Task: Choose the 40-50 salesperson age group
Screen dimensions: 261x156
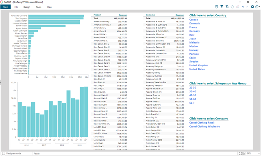Action: (193, 95)
